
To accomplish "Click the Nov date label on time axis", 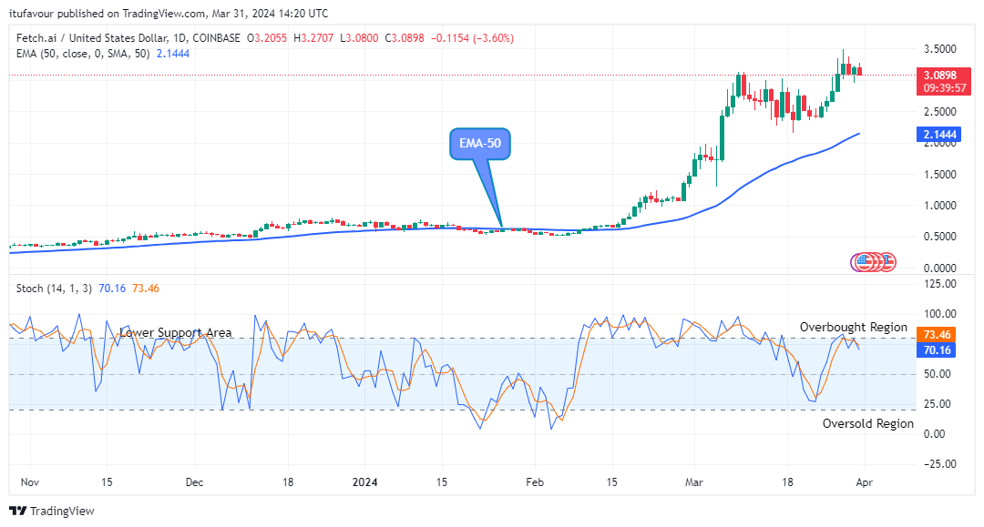I will click(x=30, y=482).
